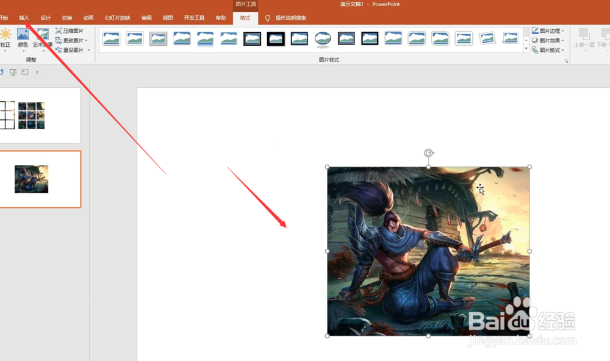Click 压缩图片 compress pictures
The height and width of the screenshot is (361, 610).
click(x=70, y=30)
